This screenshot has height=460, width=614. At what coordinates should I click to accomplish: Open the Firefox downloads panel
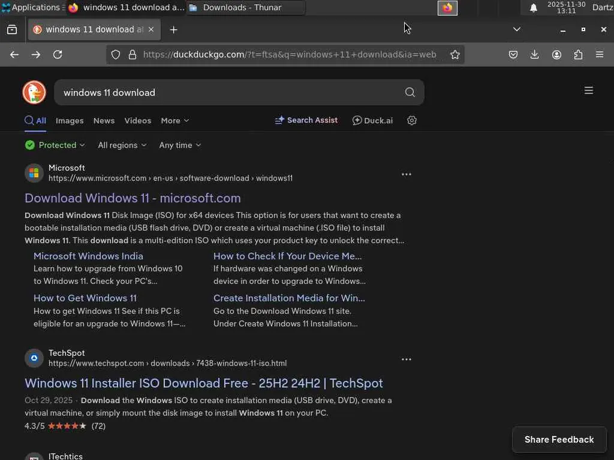[x=534, y=55]
